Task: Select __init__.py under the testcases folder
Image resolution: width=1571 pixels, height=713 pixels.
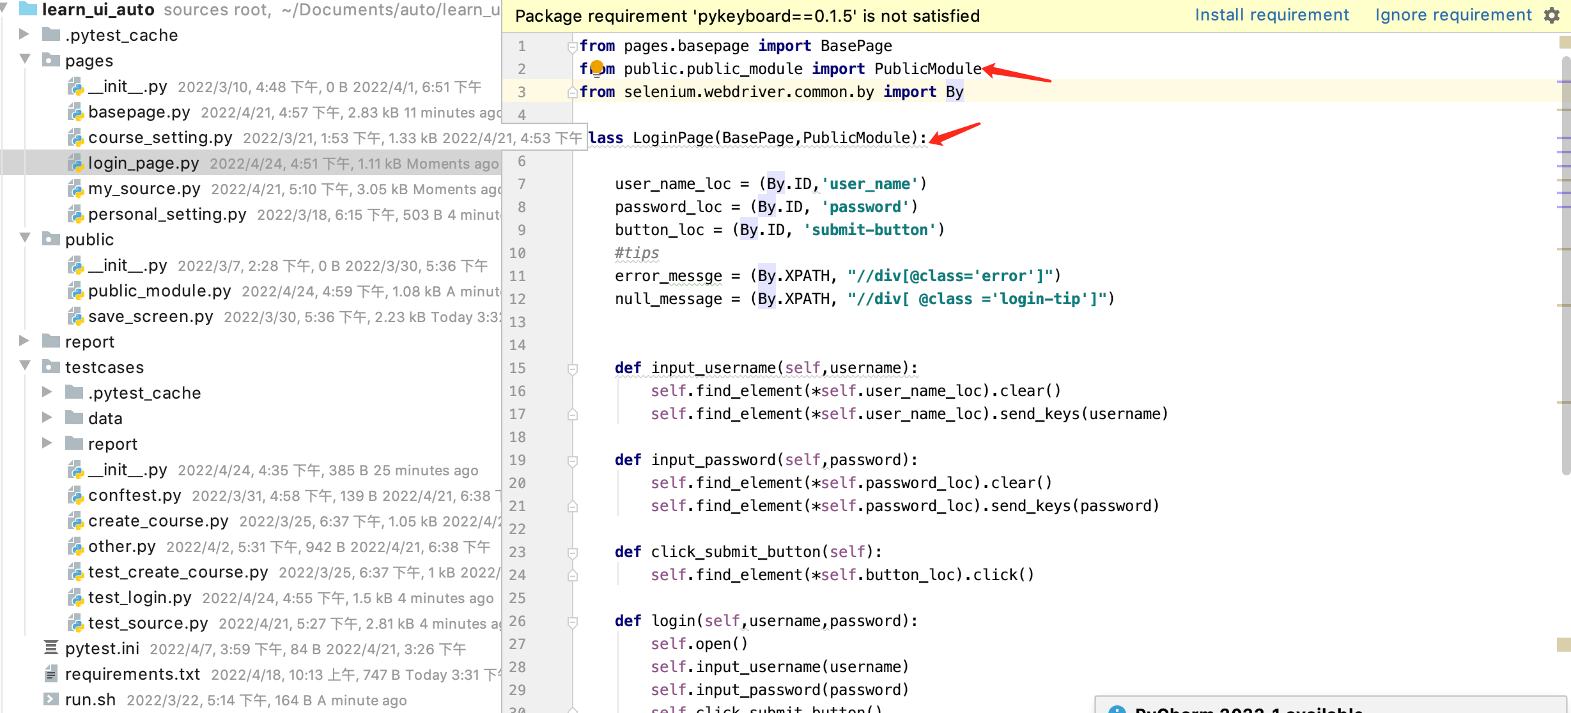Action: click(x=127, y=470)
